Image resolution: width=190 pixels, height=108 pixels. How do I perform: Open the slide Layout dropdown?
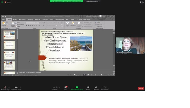pyautogui.click(x=18, y=22)
